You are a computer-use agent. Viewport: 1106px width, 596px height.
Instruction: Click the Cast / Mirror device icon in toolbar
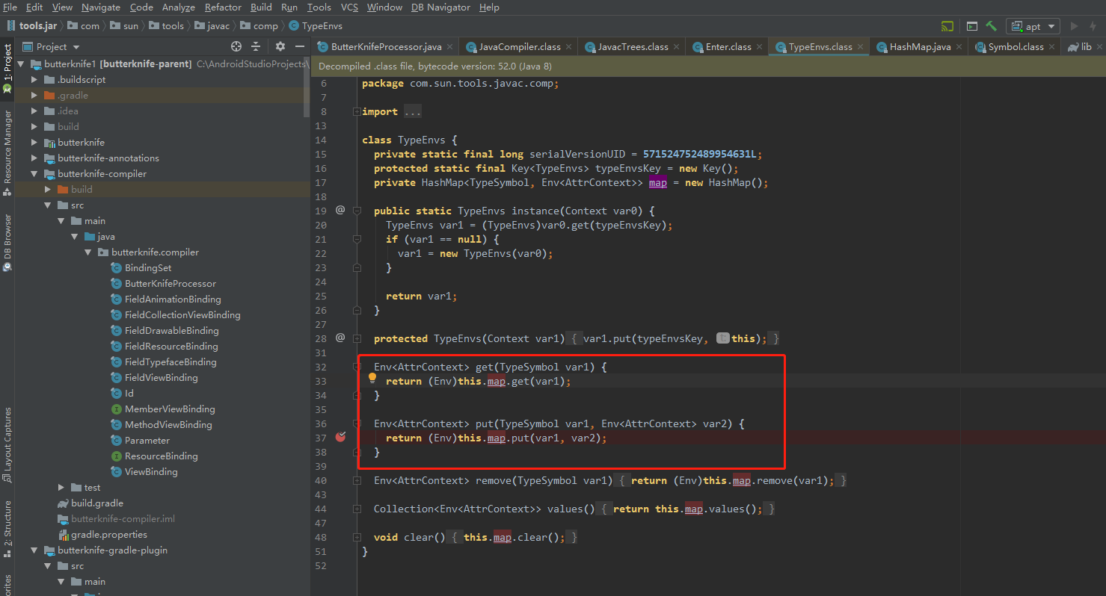(947, 26)
